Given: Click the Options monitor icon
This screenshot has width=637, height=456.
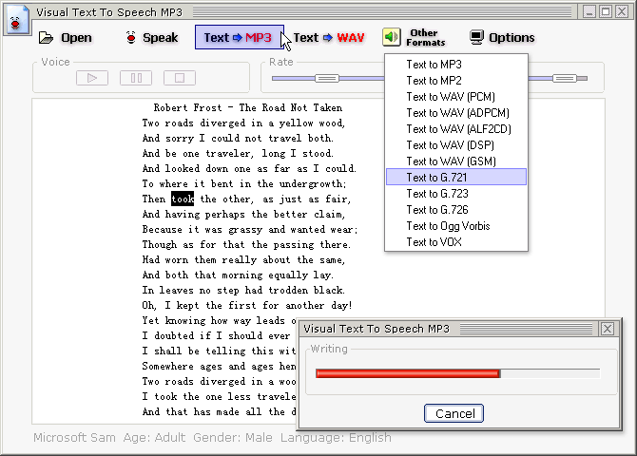Looking at the screenshot, I should coord(476,37).
